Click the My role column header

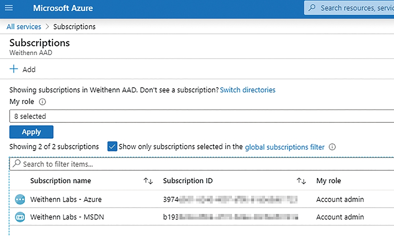(329, 181)
